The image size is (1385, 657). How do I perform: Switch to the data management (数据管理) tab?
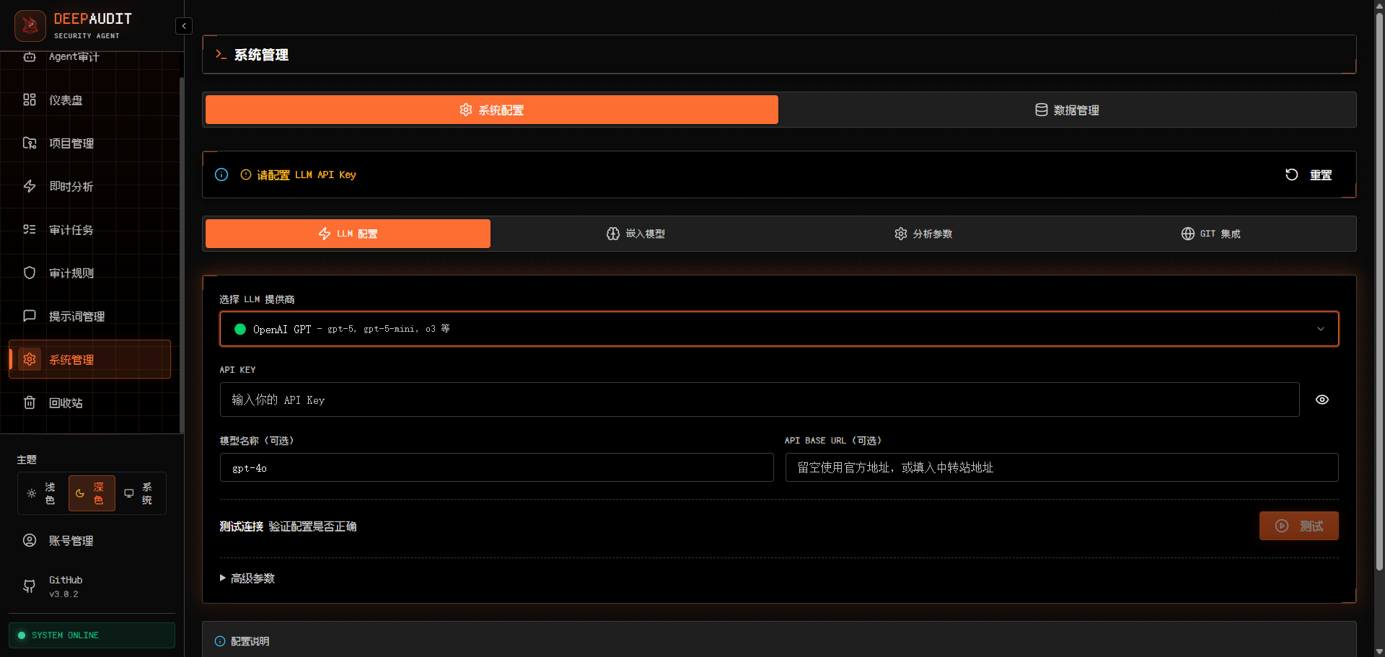[x=1067, y=110]
